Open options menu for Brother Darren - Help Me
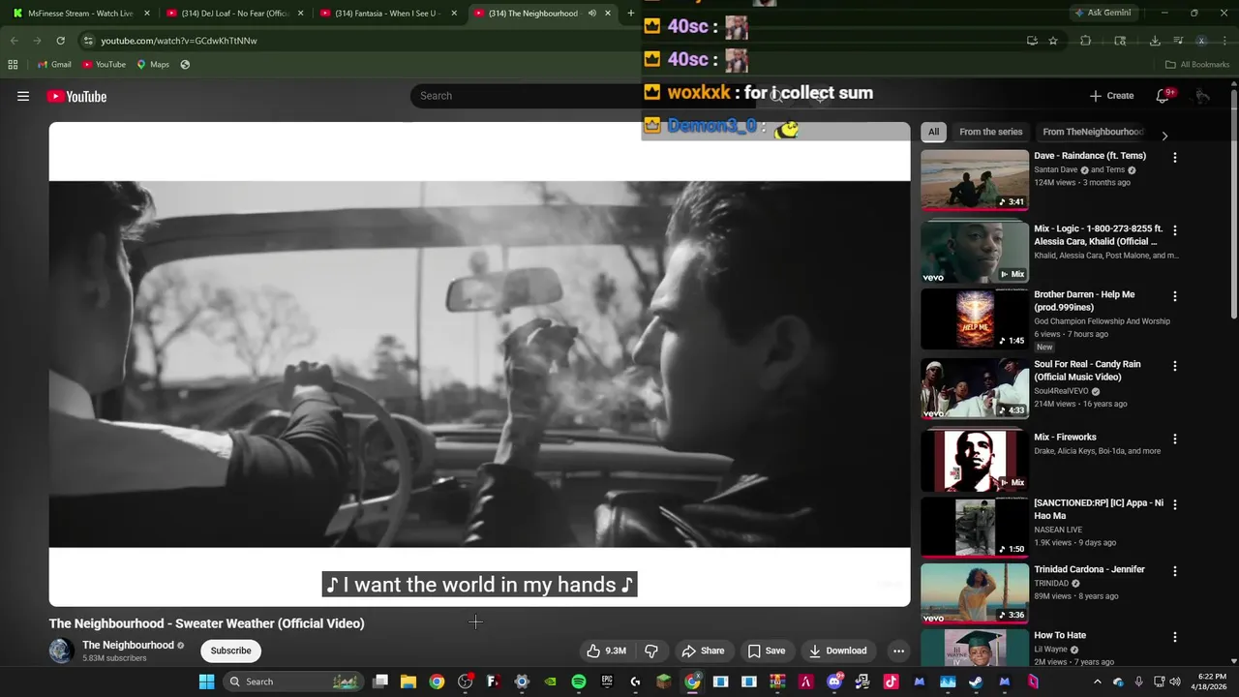Screen dimensions: 1239x697 pyautogui.click(x=1175, y=296)
